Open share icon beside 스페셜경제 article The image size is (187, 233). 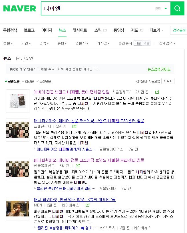coord(75,126)
